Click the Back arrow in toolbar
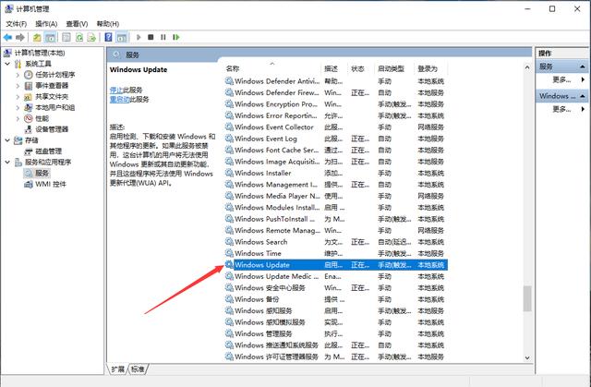The image size is (591, 387). (x=7, y=37)
